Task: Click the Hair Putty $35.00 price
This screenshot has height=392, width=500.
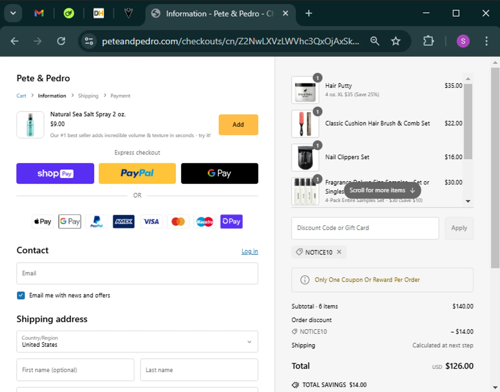Action: [x=453, y=86]
